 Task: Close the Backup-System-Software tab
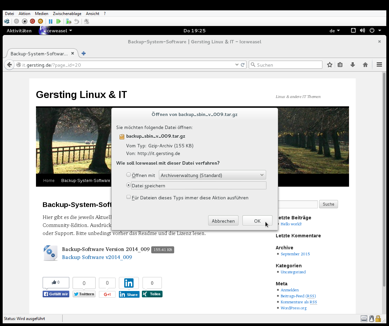[73, 53]
